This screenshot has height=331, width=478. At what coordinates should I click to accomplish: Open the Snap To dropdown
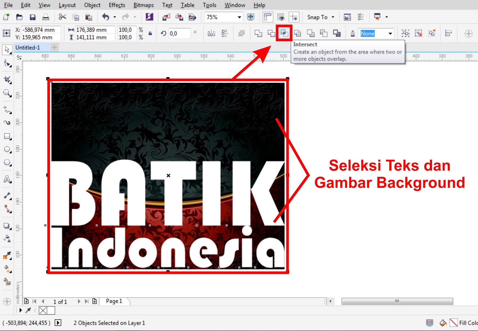click(x=320, y=17)
